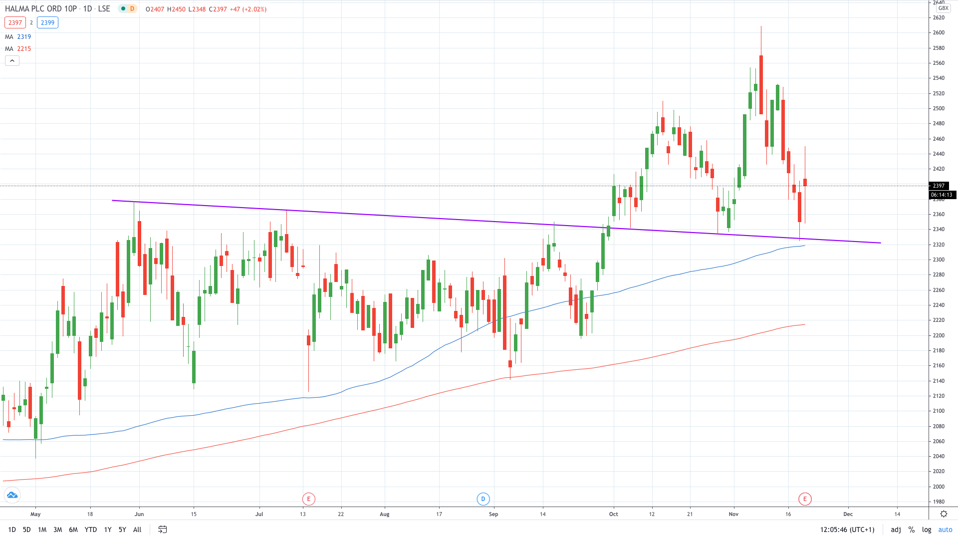Toggle the auto scale option
Image resolution: width=958 pixels, height=539 pixels.
(x=945, y=530)
